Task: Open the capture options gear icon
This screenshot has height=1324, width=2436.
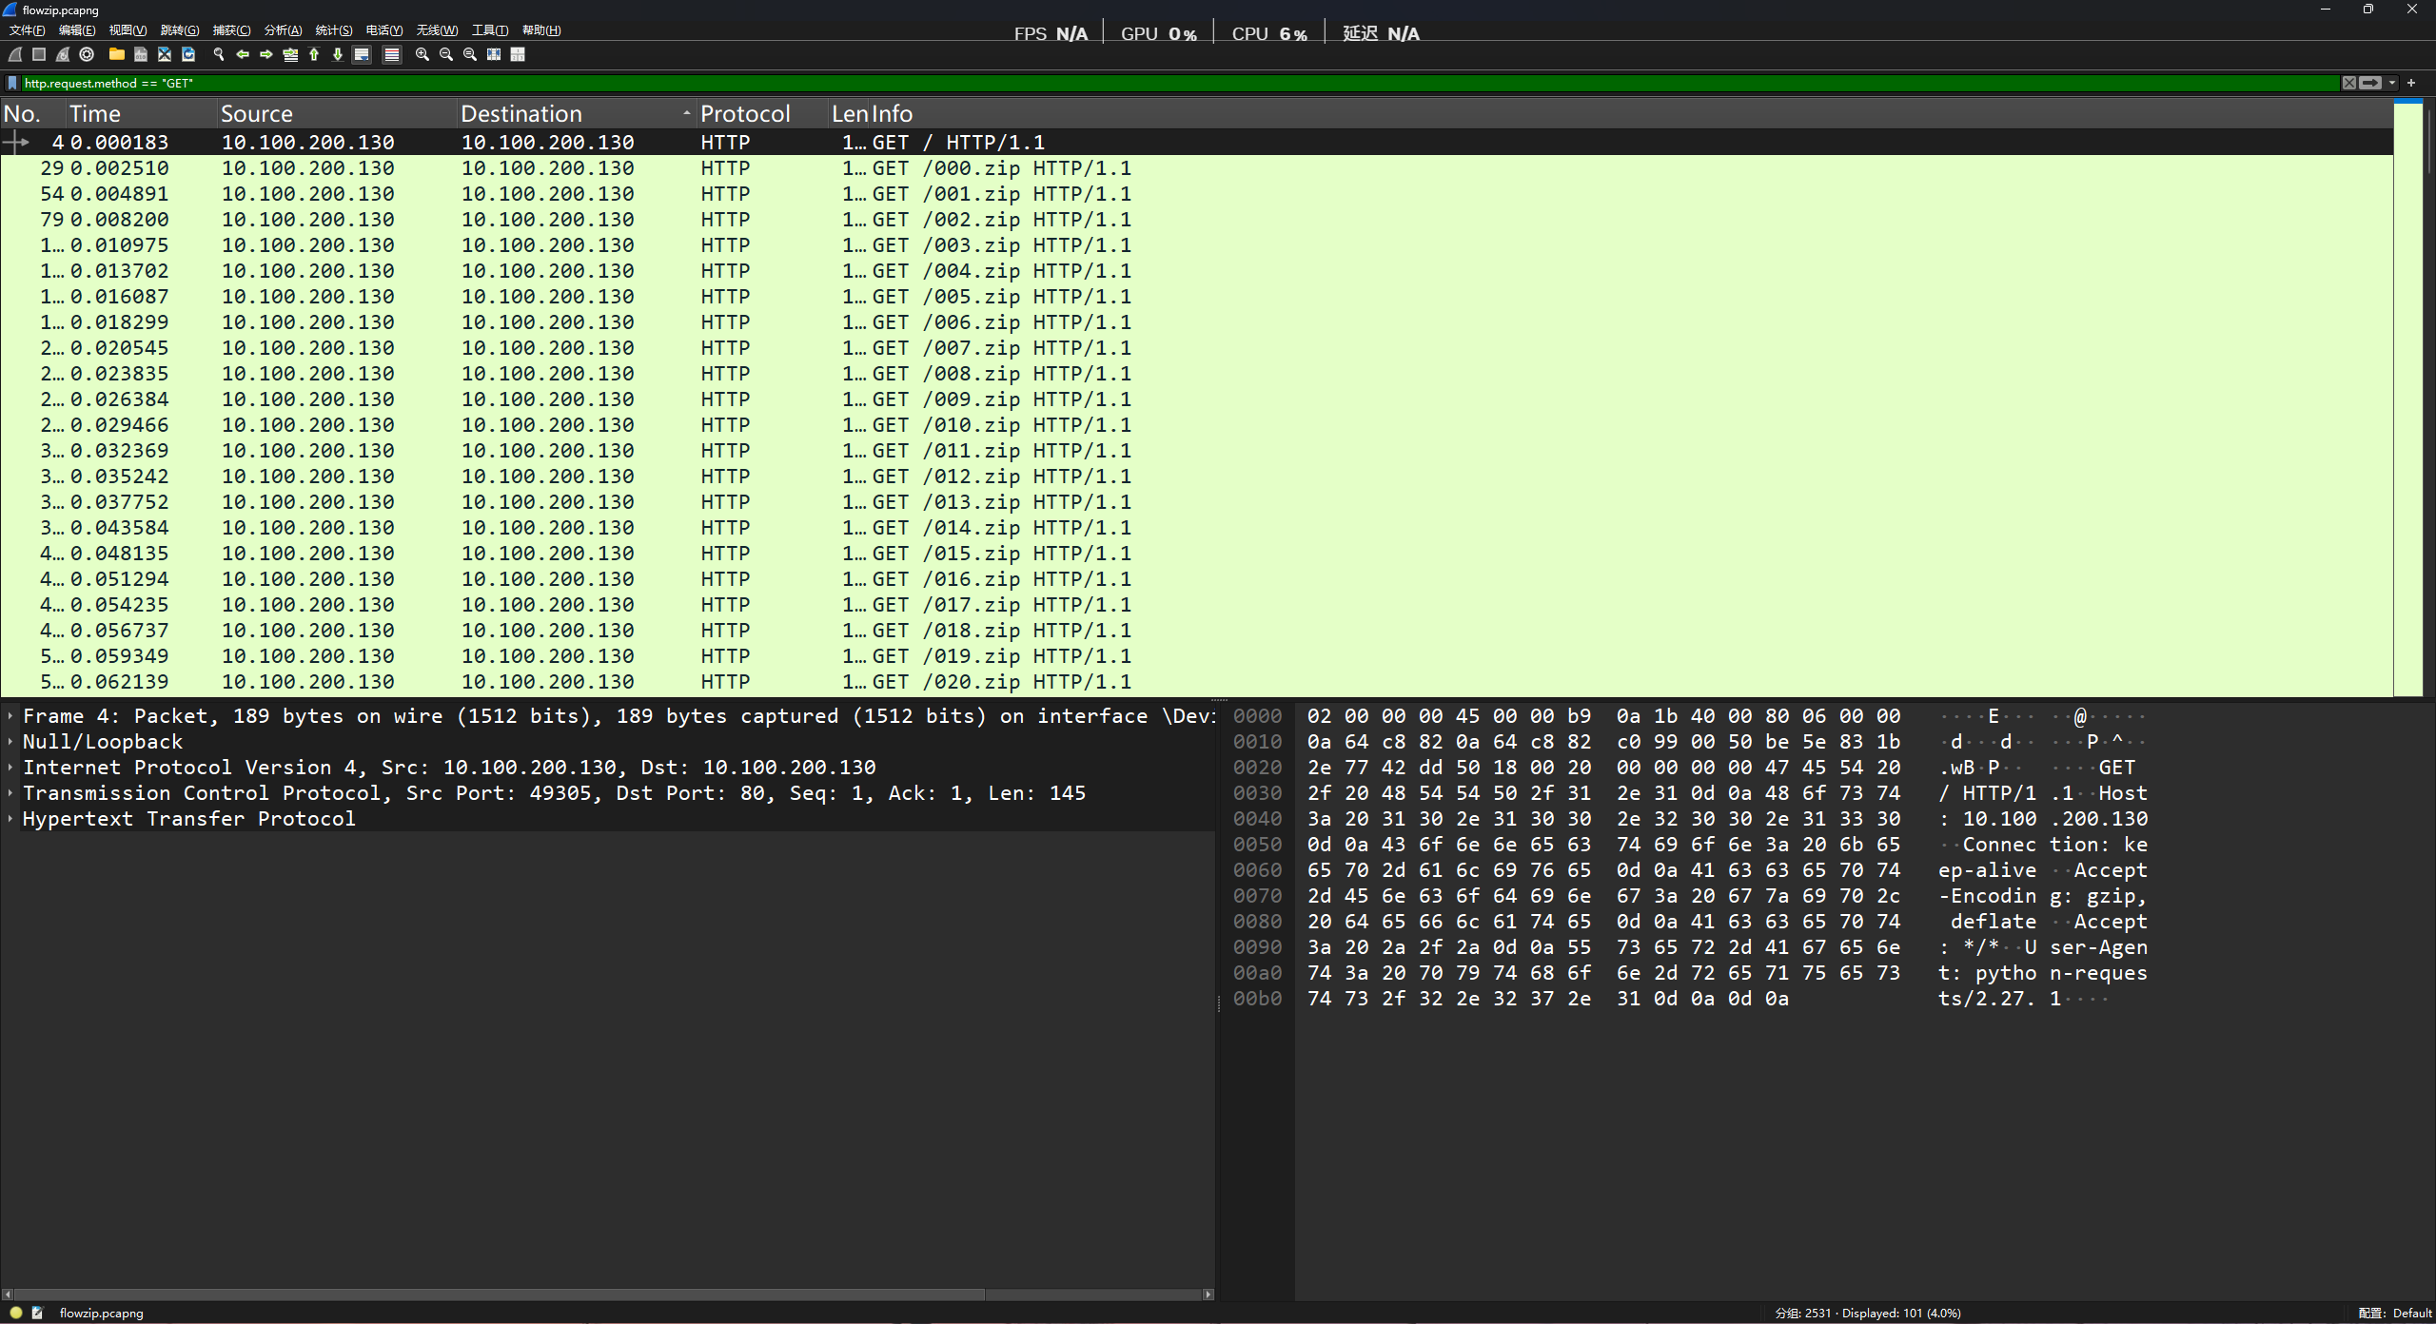Action: (x=87, y=54)
